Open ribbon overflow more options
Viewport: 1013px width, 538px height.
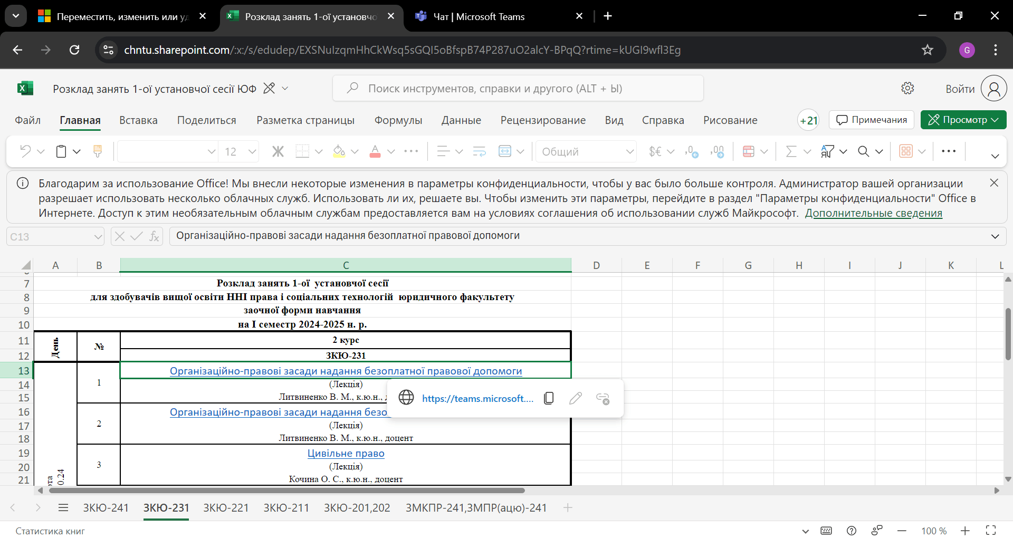pyautogui.click(x=949, y=151)
